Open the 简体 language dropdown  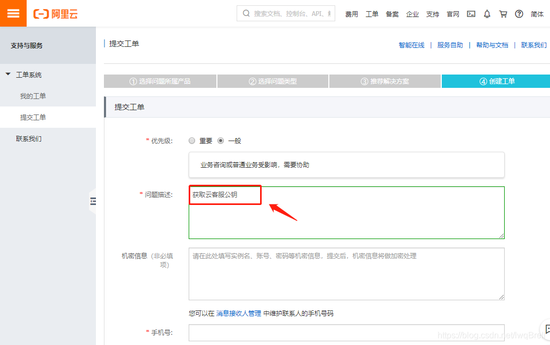point(537,14)
